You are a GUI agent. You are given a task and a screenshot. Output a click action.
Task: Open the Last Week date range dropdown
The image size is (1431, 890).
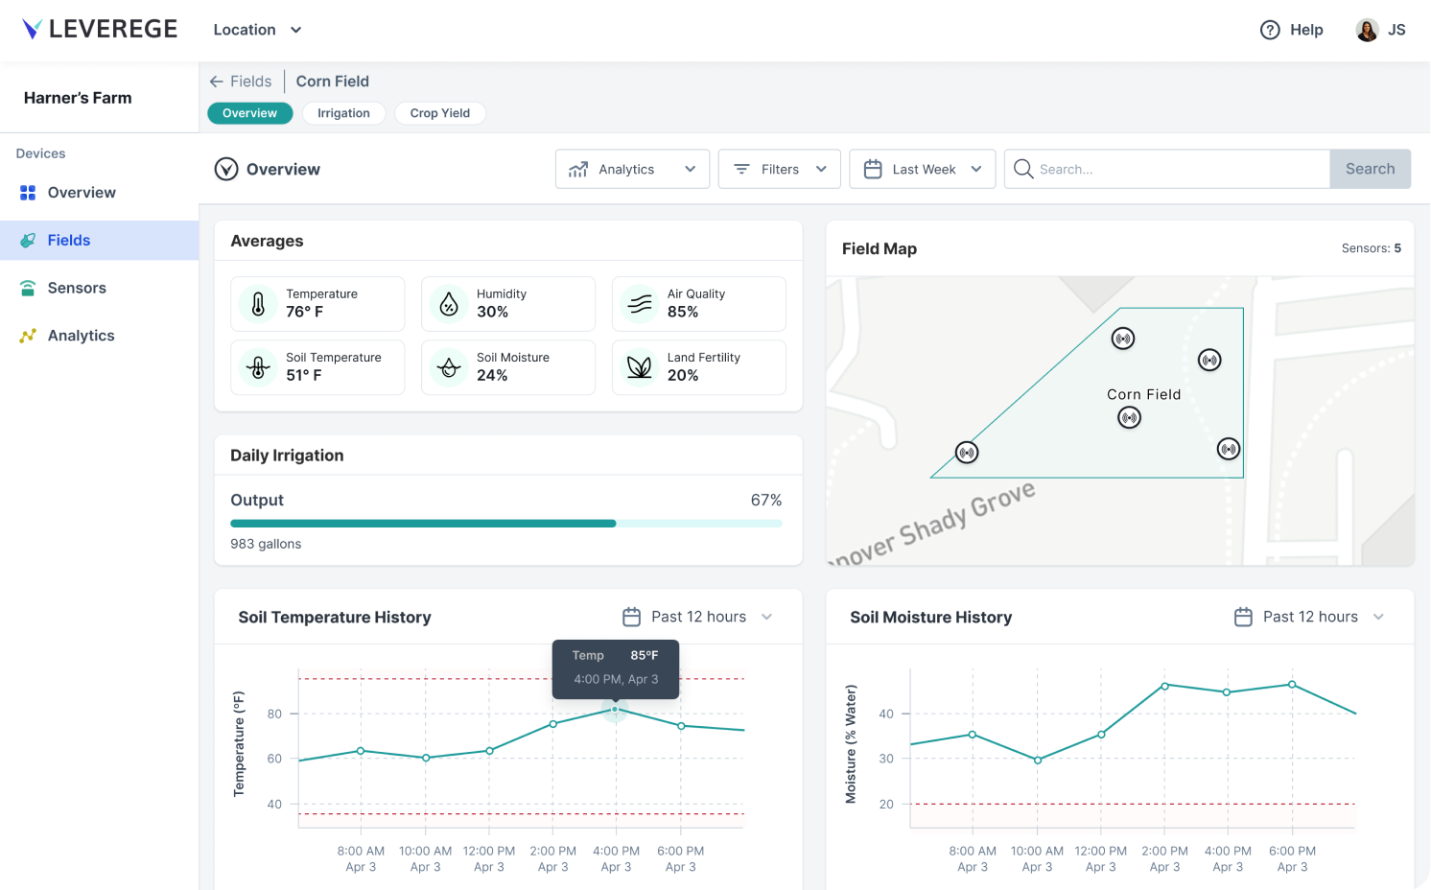tap(922, 169)
